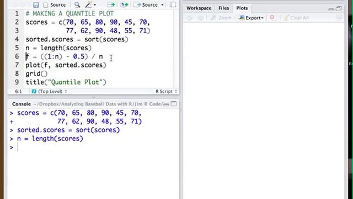
Task: Open the code tools wand menu
Action: click(90, 5)
